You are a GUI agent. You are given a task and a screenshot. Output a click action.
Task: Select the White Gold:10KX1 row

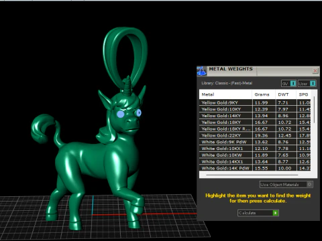[255, 149]
